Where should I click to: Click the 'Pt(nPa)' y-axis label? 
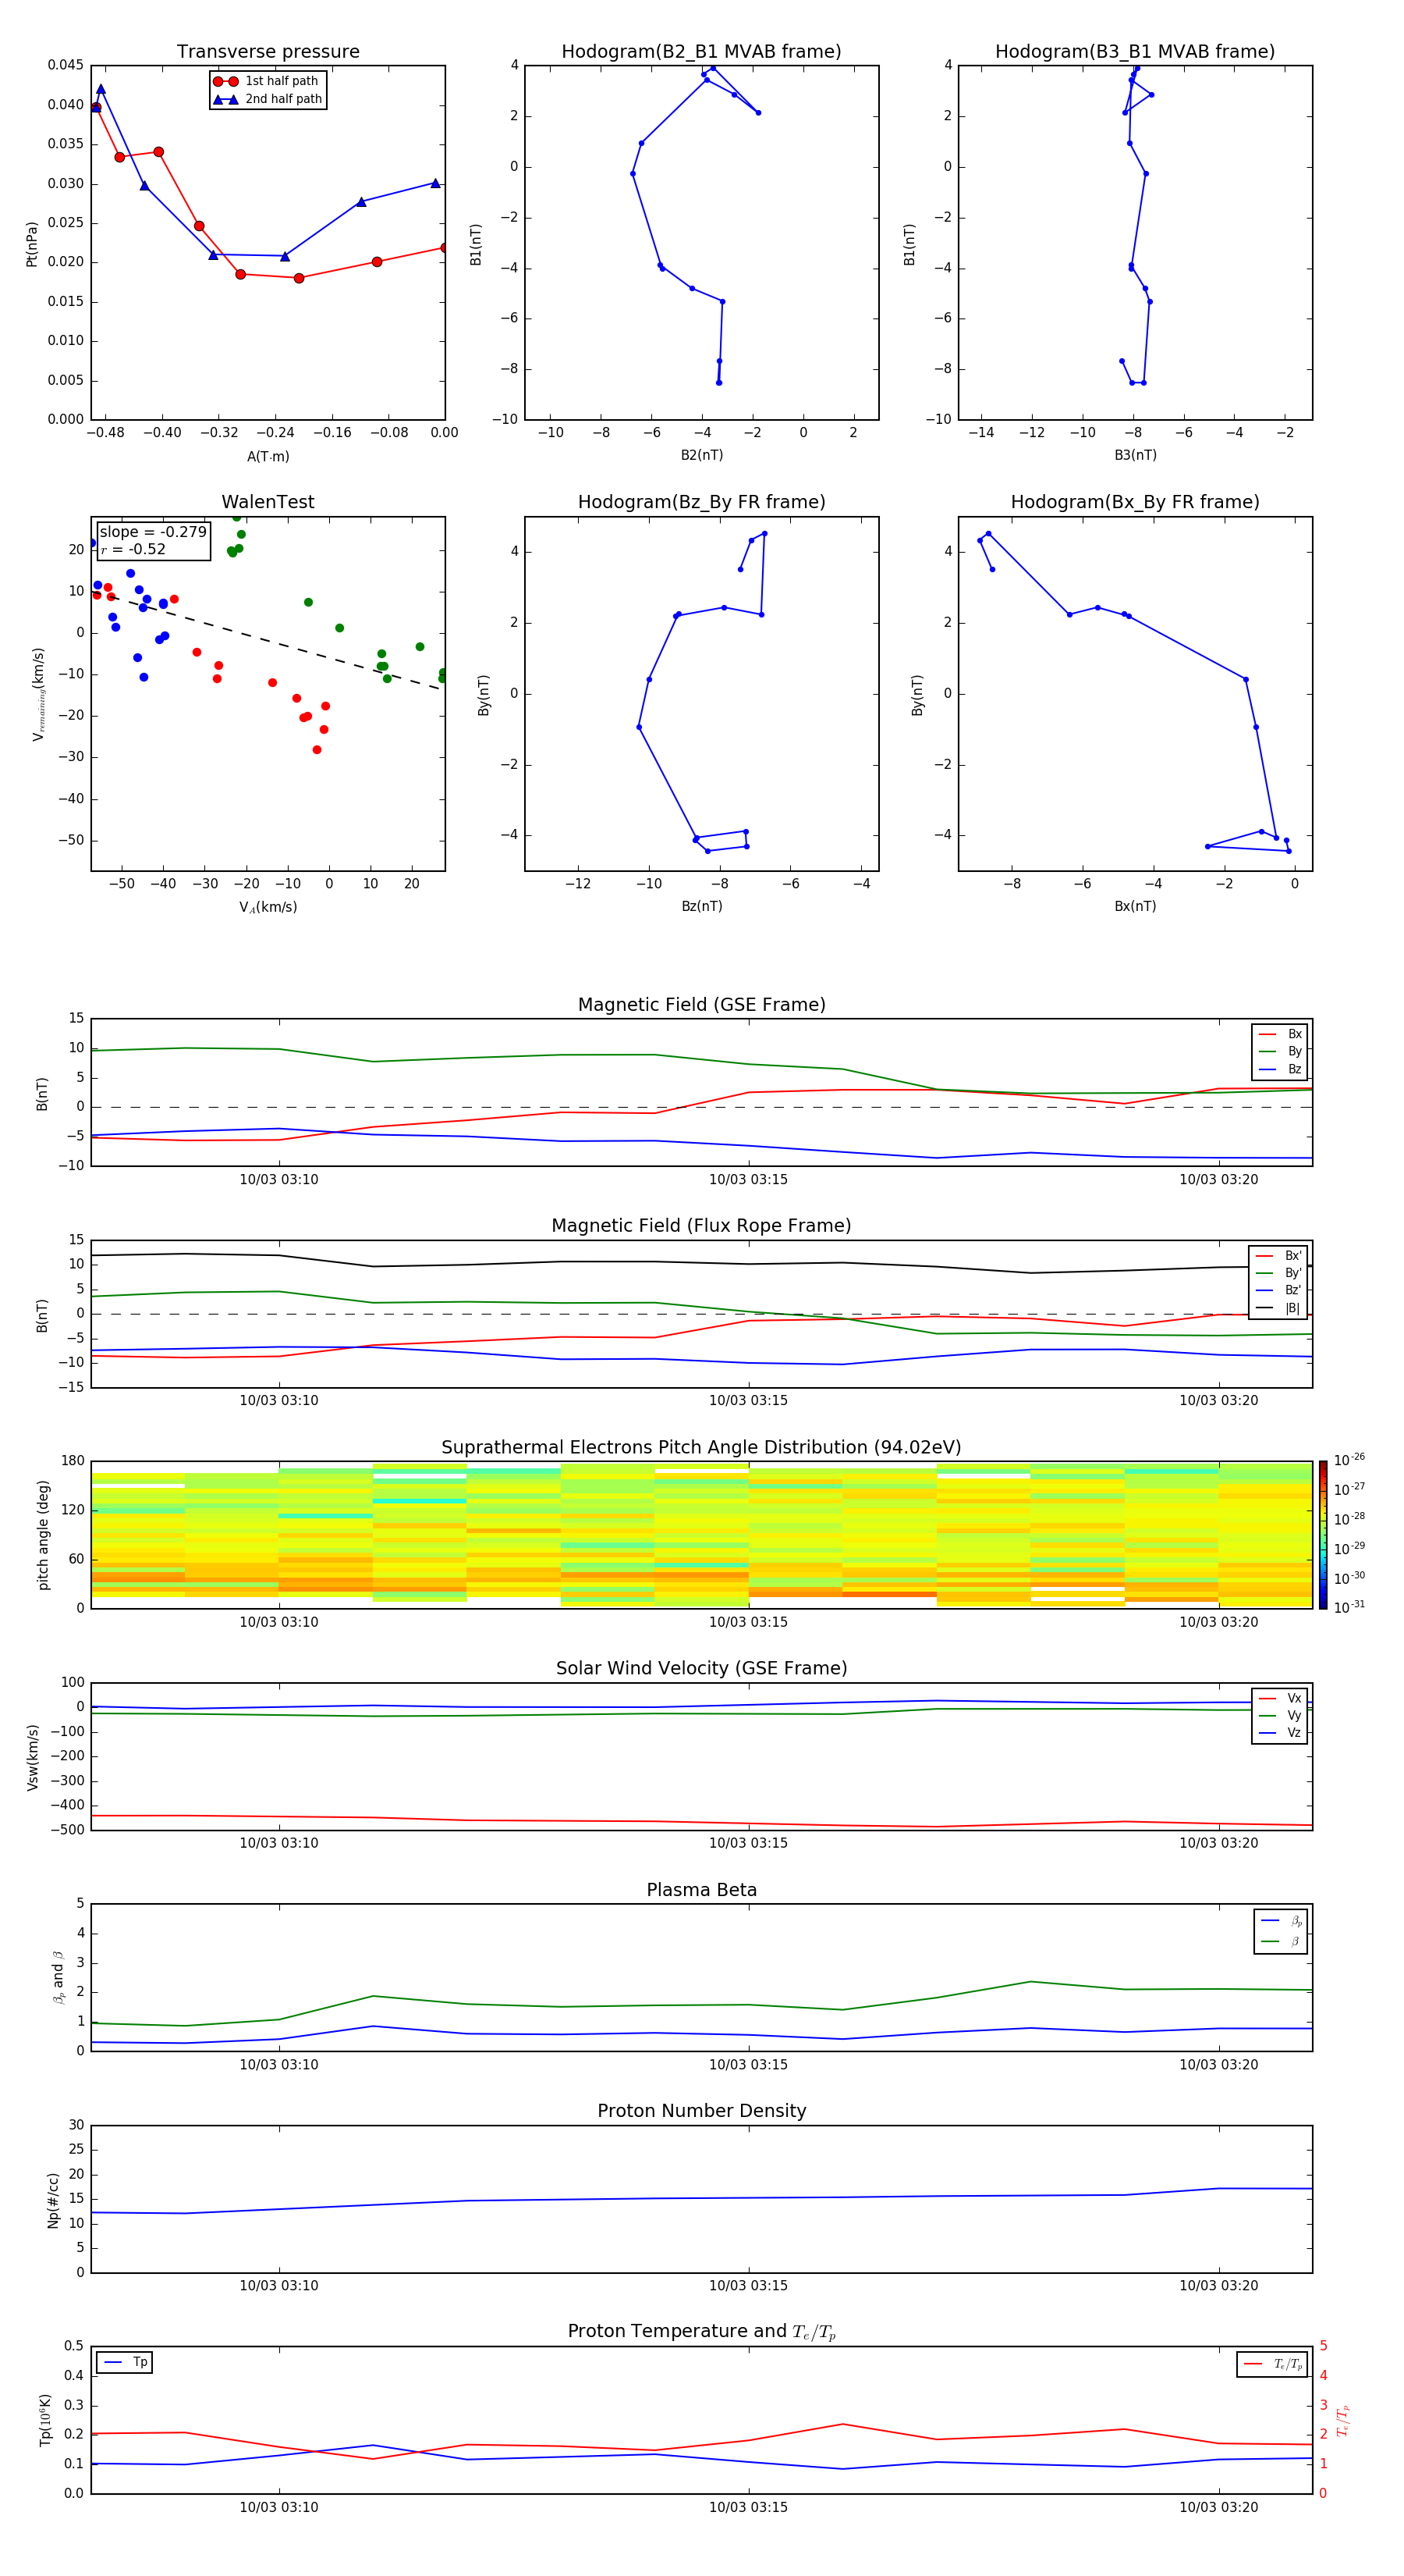32,244
